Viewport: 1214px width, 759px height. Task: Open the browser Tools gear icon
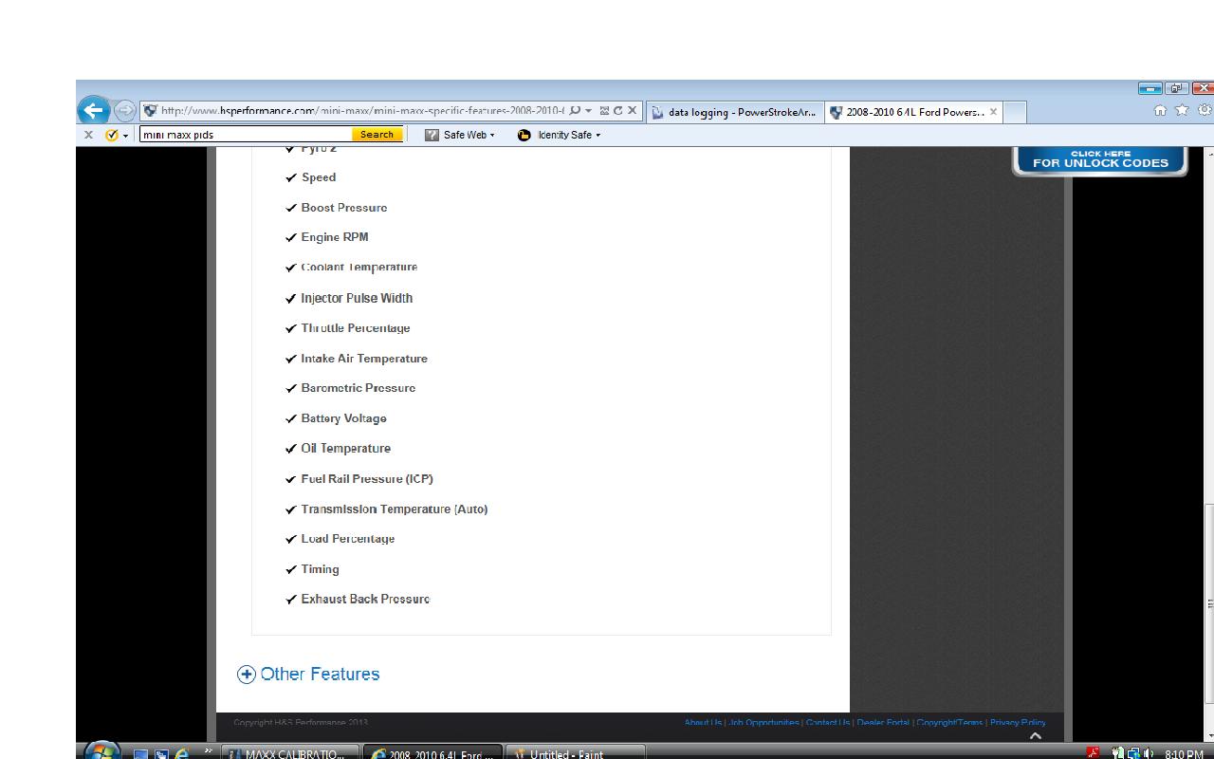coord(1205,110)
